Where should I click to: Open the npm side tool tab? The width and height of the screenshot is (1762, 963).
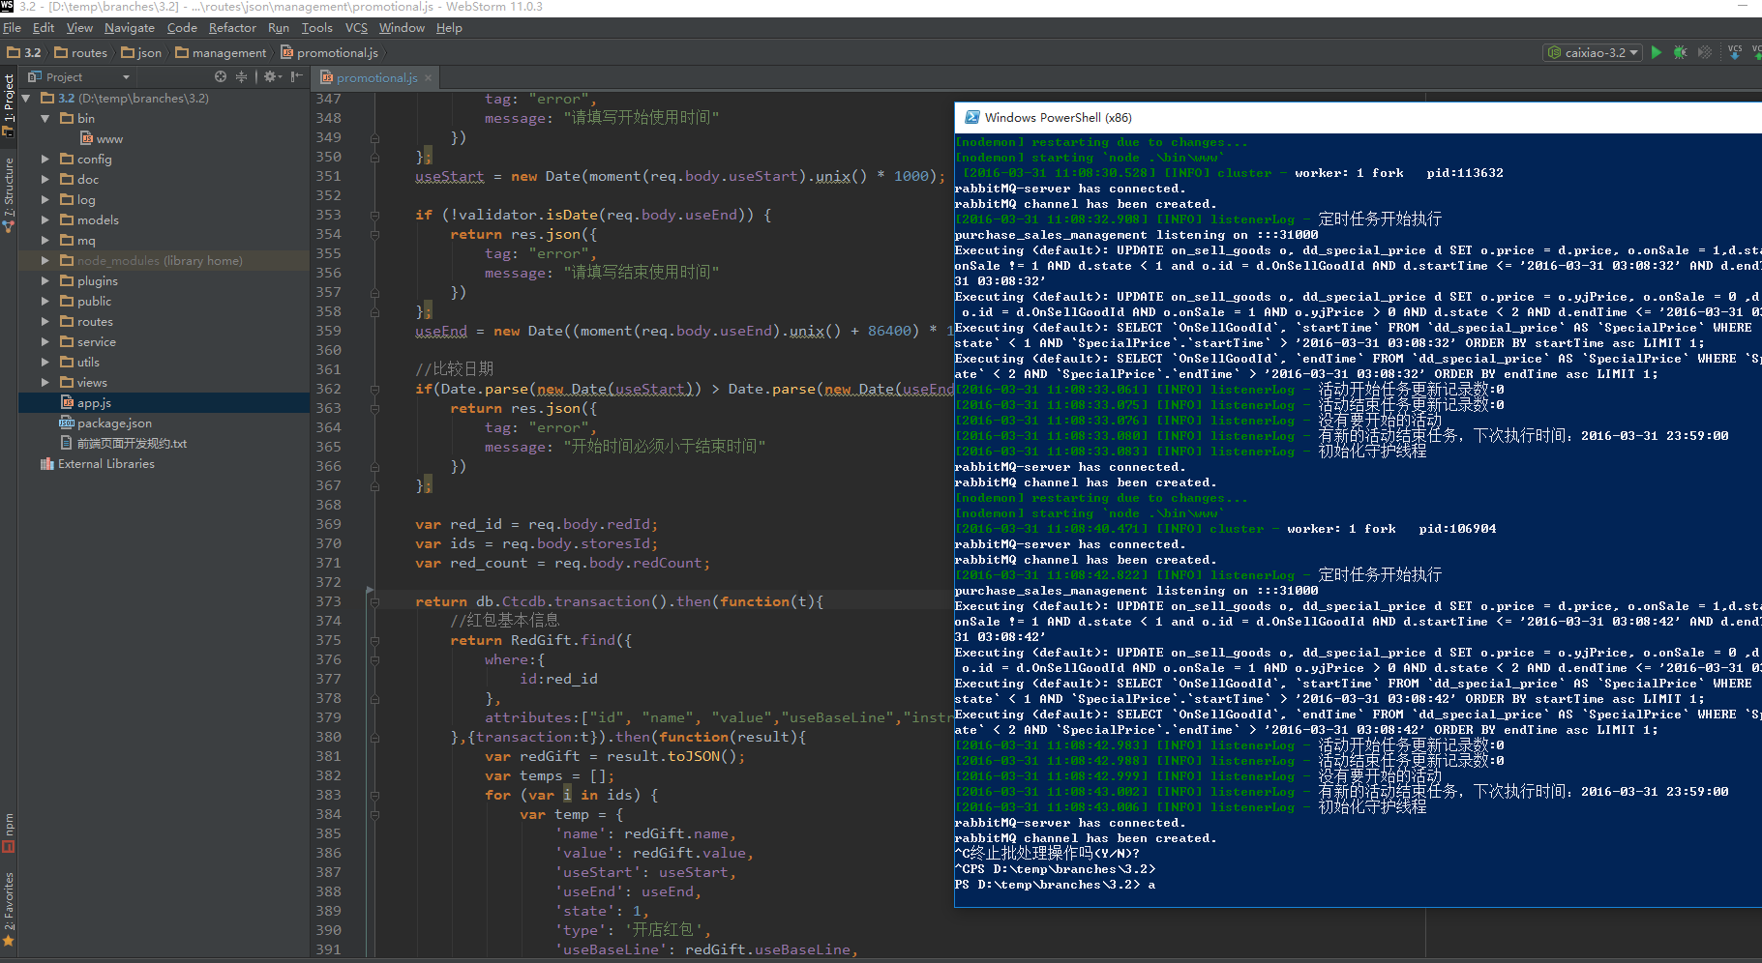[9, 832]
